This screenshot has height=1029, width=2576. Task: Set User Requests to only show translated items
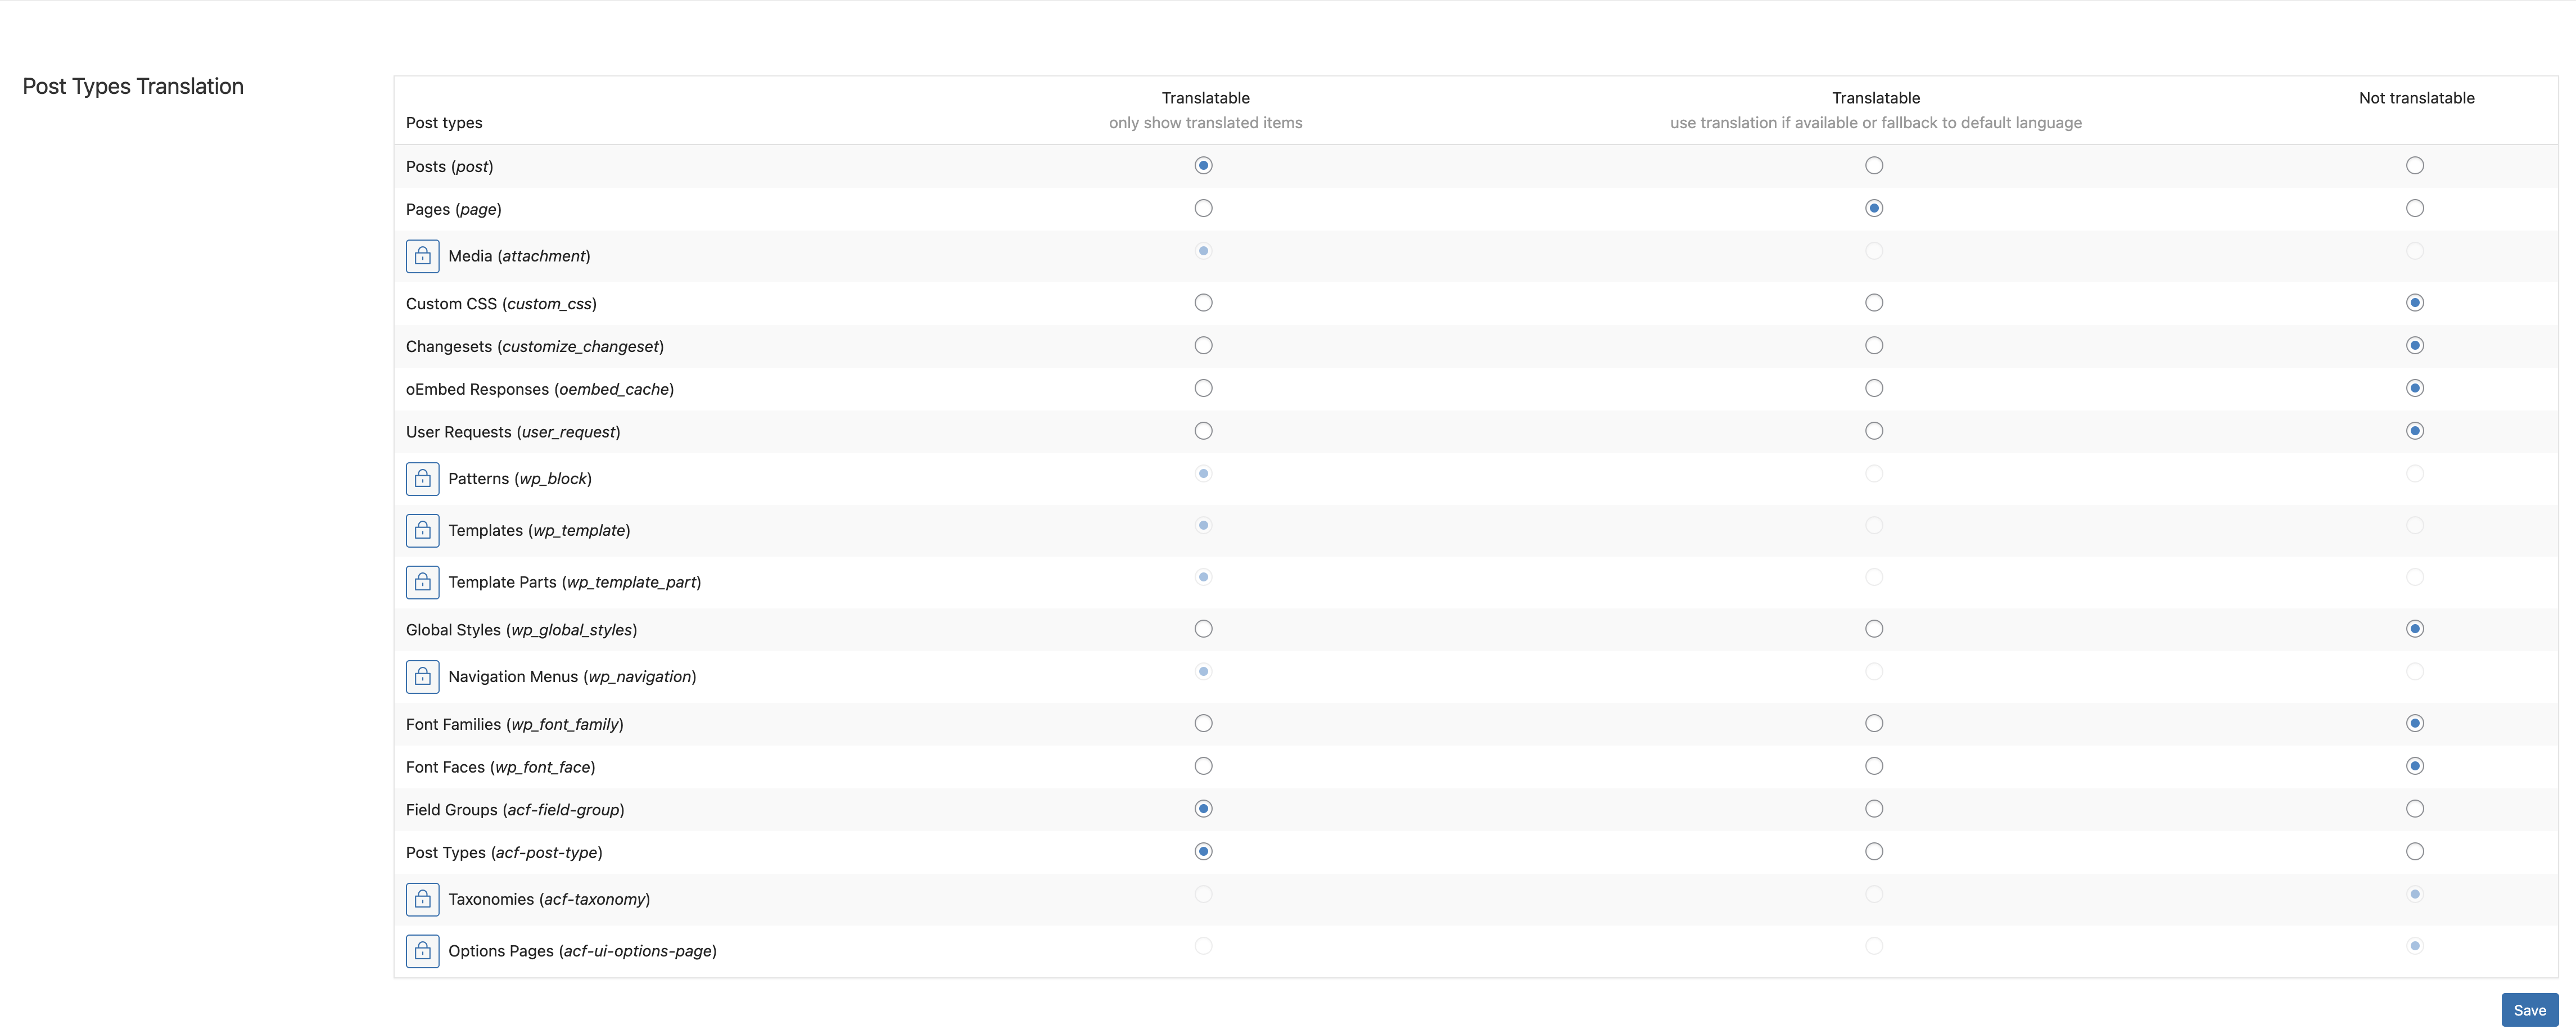pos(1203,431)
